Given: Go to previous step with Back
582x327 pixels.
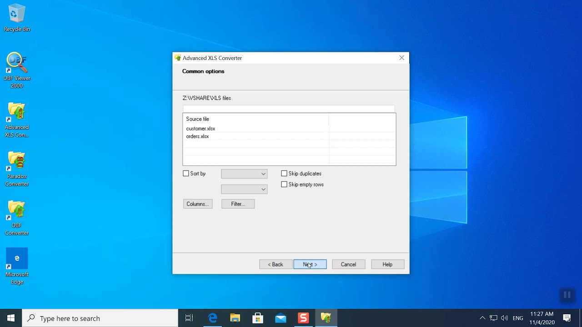Looking at the screenshot, I should (276, 264).
